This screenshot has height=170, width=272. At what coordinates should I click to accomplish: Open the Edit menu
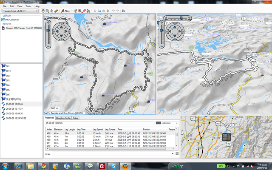(11, 6)
